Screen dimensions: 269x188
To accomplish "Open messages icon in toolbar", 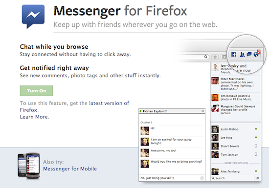I will pos(249,54).
